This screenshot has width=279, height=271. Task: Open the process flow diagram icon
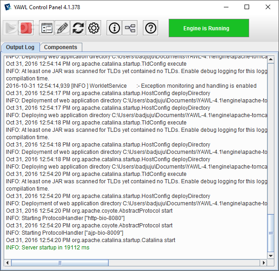click(x=130, y=28)
